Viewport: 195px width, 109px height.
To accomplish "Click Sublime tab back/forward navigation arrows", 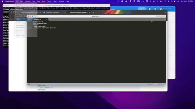I will pyautogui.click(x=29, y=19).
